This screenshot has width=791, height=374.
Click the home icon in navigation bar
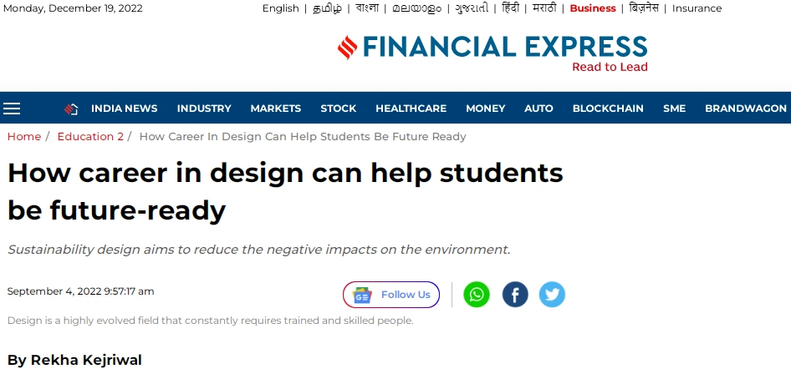(x=71, y=109)
